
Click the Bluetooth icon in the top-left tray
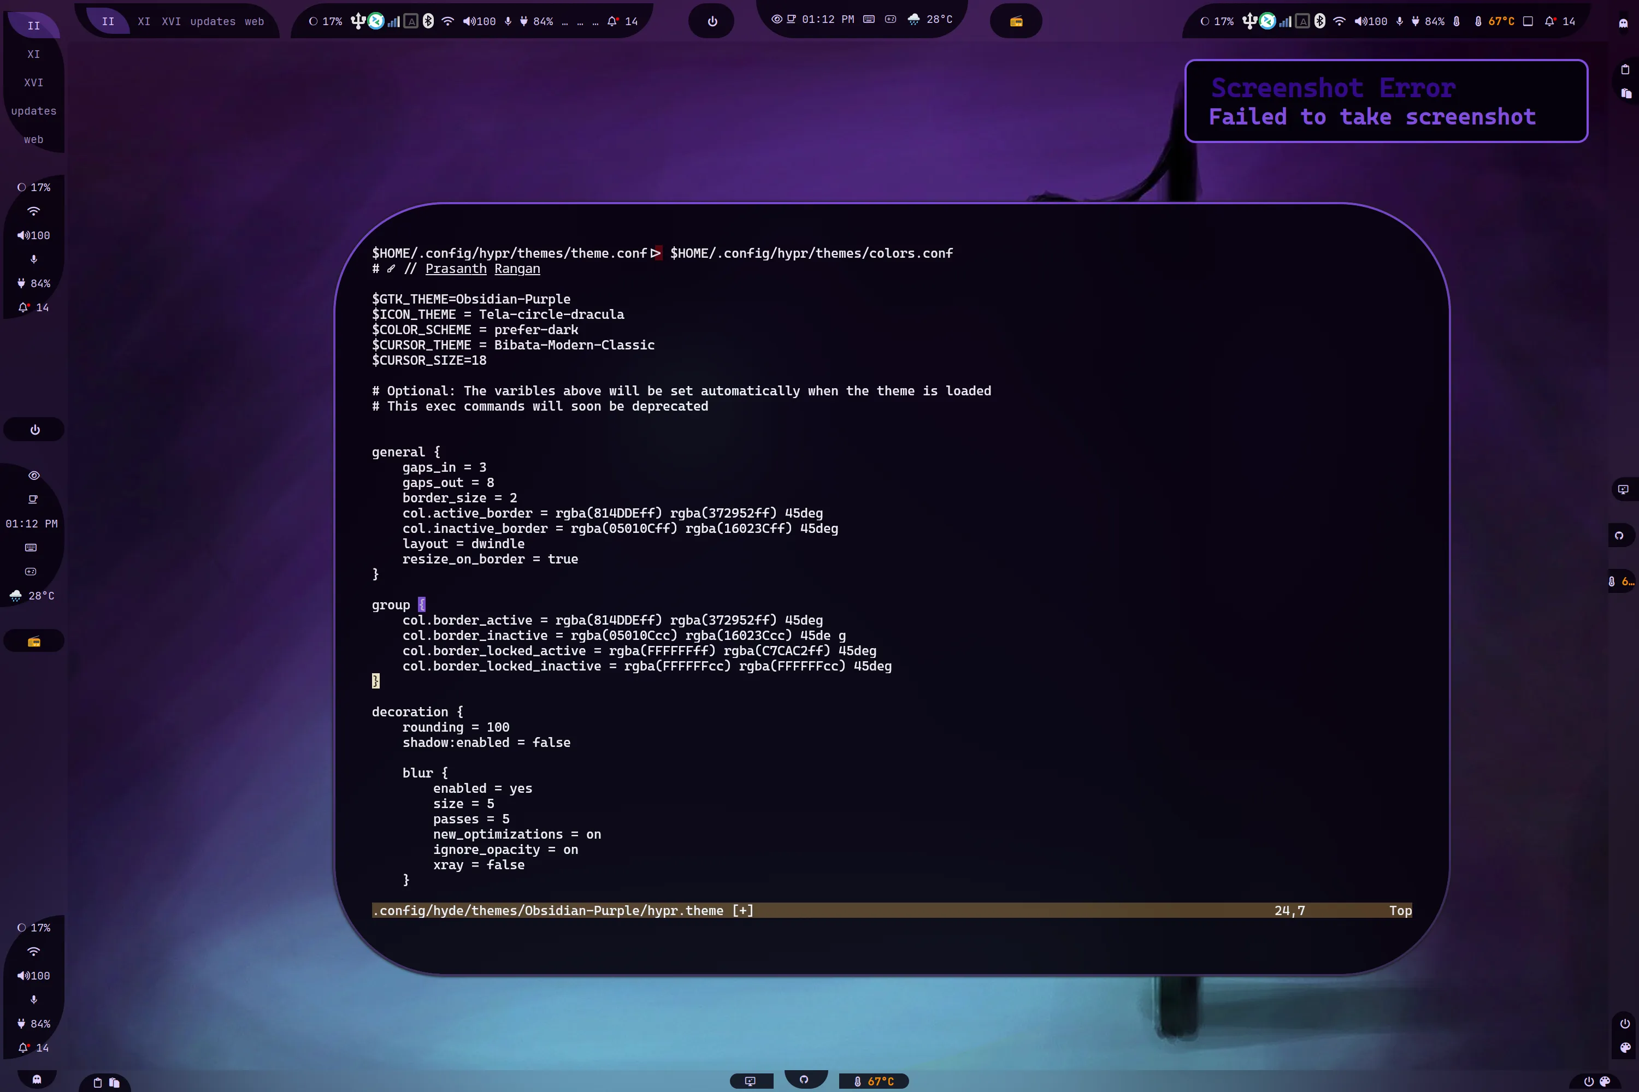coord(428,22)
